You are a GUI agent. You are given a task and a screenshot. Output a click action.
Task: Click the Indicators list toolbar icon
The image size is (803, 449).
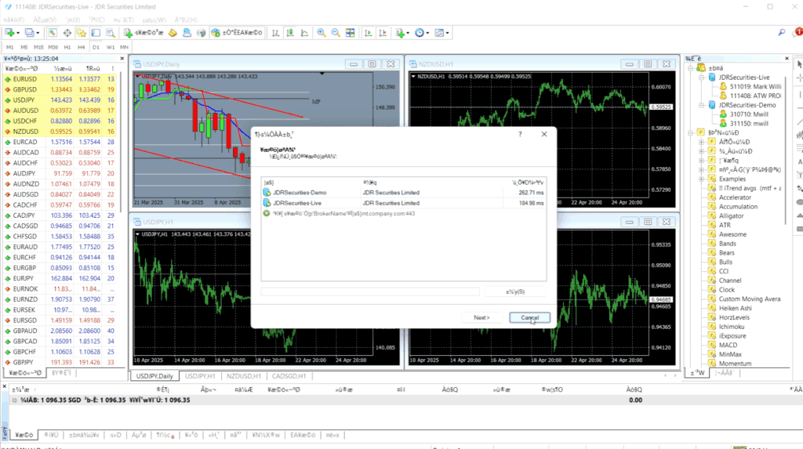(x=400, y=33)
